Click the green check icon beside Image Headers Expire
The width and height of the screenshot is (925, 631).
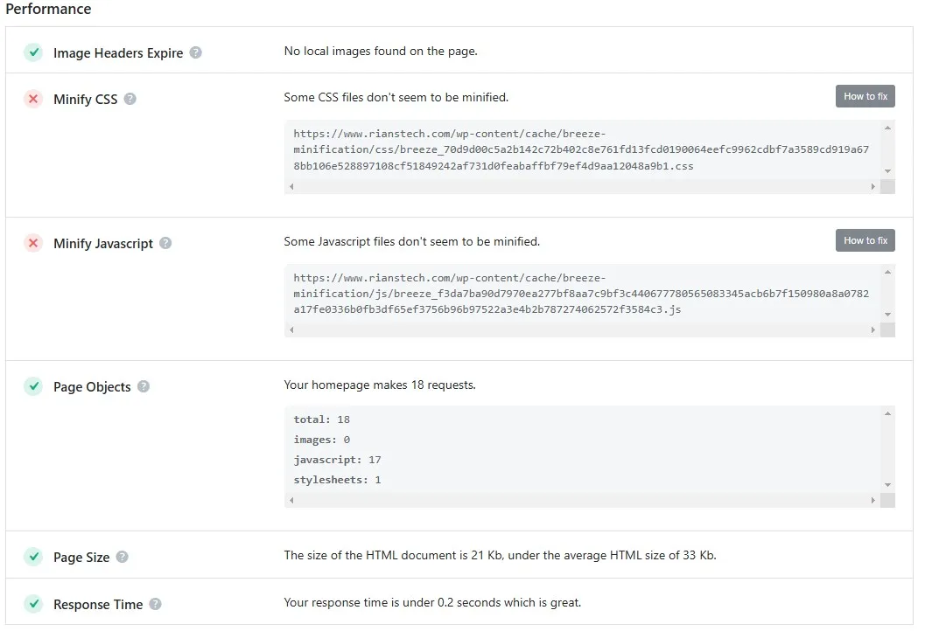[x=33, y=52]
